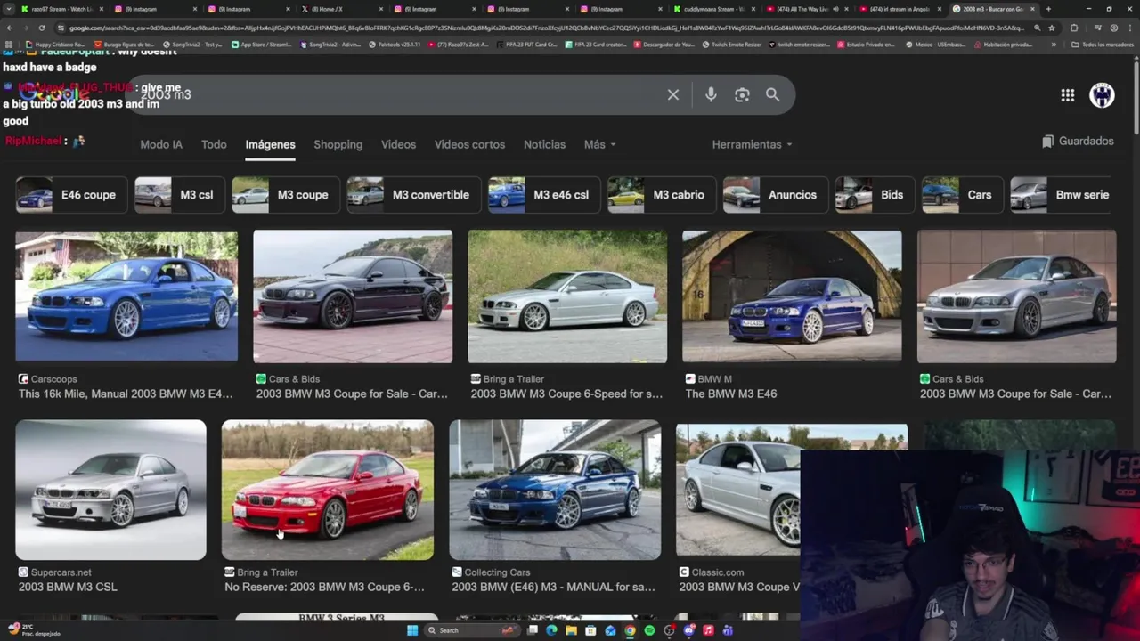Switch to the Todo results tab
This screenshot has height=641, width=1140.
tap(214, 144)
